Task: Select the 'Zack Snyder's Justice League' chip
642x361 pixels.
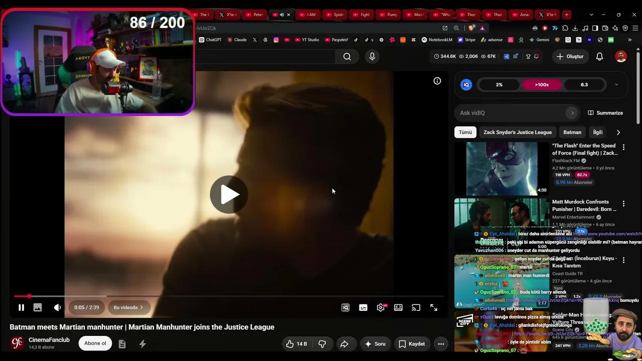Action: pos(518,132)
